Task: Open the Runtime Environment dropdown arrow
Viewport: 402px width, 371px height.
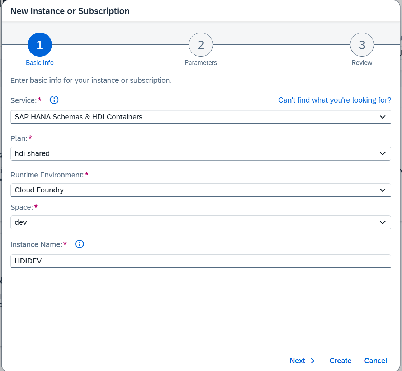Action: tap(383, 190)
